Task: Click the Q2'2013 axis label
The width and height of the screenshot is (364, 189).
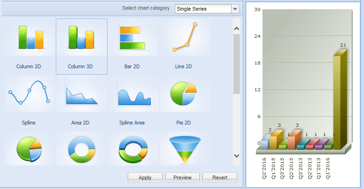Action: pos(310,168)
